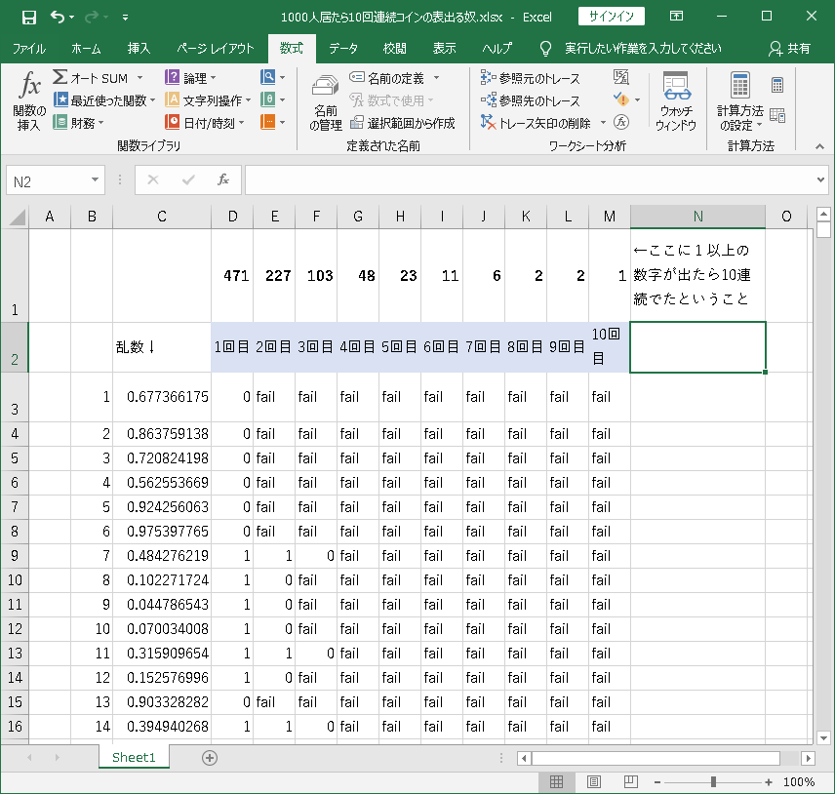Open the ページ レイアウト ribbon tab
835x794 pixels.
coord(215,48)
